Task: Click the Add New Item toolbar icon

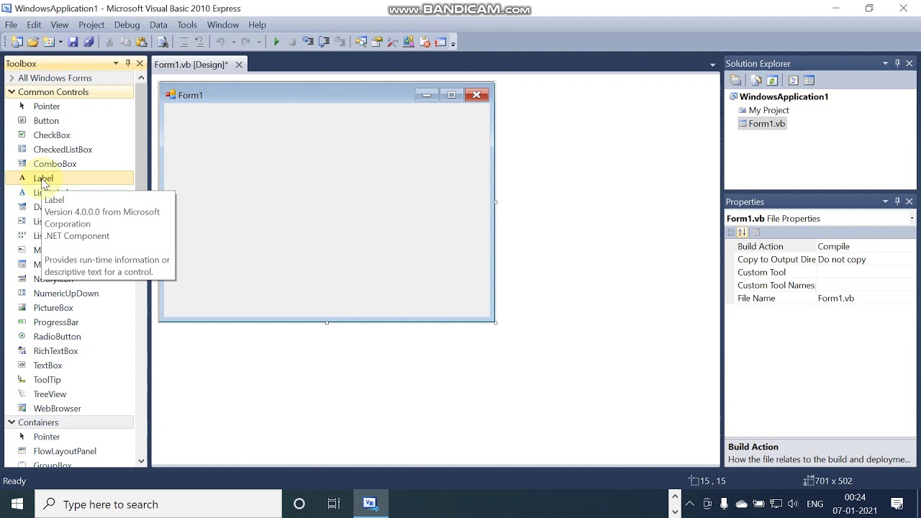Action: (x=49, y=42)
